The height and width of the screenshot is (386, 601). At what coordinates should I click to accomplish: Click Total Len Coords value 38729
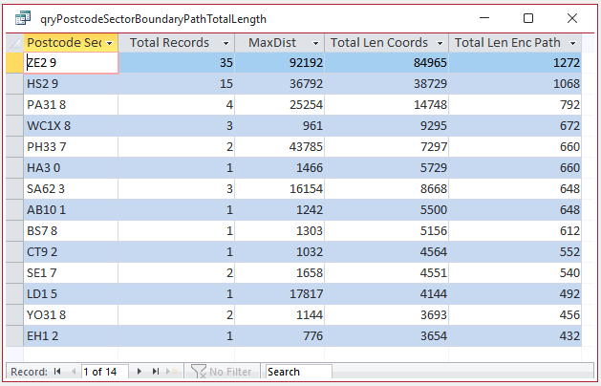tap(387, 83)
